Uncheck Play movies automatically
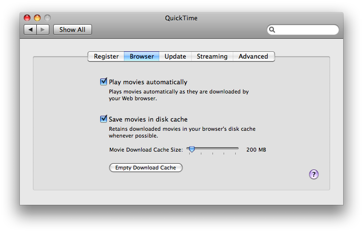The height and width of the screenshot is (232, 363). click(104, 81)
